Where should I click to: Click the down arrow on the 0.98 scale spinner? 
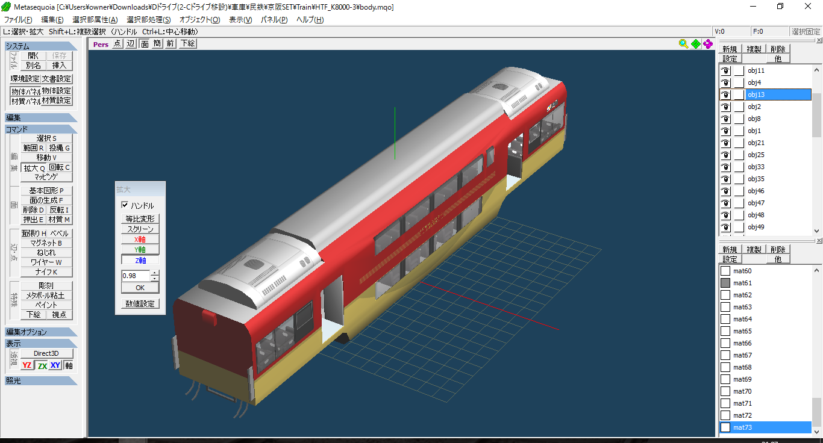pyautogui.click(x=155, y=278)
